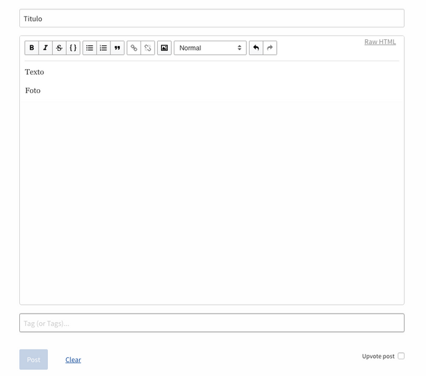Image resolution: width=426 pixels, height=376 pixels.
Task: Click the Clear link
Action: tap(73, 360)
